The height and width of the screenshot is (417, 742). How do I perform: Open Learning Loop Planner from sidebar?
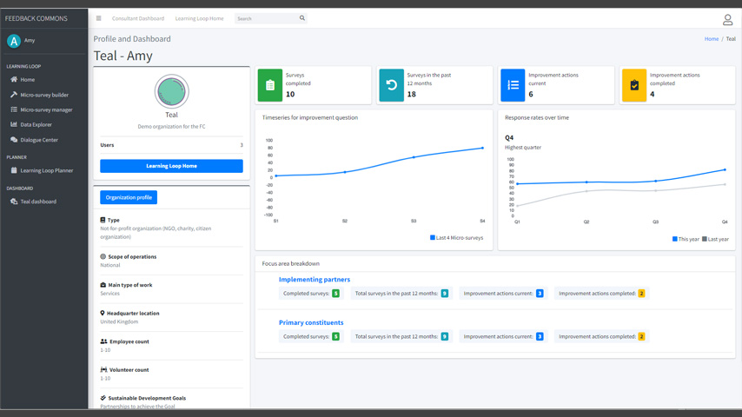pyautogui.click(x=46, y=170)
